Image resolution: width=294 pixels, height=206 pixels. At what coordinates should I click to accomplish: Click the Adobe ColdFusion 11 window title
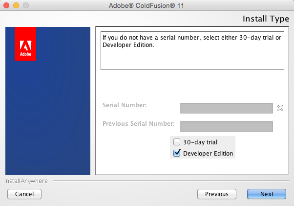(x=147, y=5)
